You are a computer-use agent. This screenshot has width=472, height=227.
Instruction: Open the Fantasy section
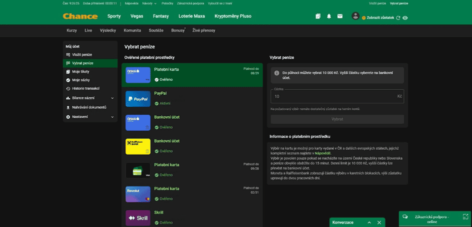[160, 16]
